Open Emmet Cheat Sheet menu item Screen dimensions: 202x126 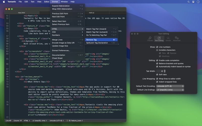click(x=67, y=58)
